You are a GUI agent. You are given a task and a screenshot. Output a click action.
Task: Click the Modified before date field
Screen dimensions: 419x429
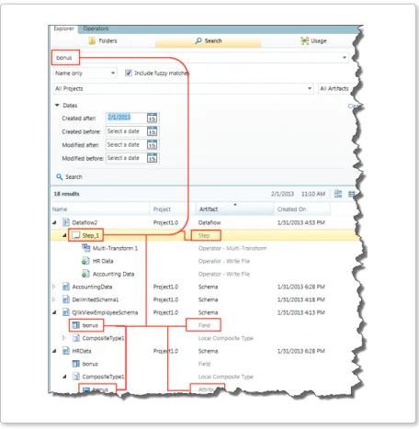(126, 158)
